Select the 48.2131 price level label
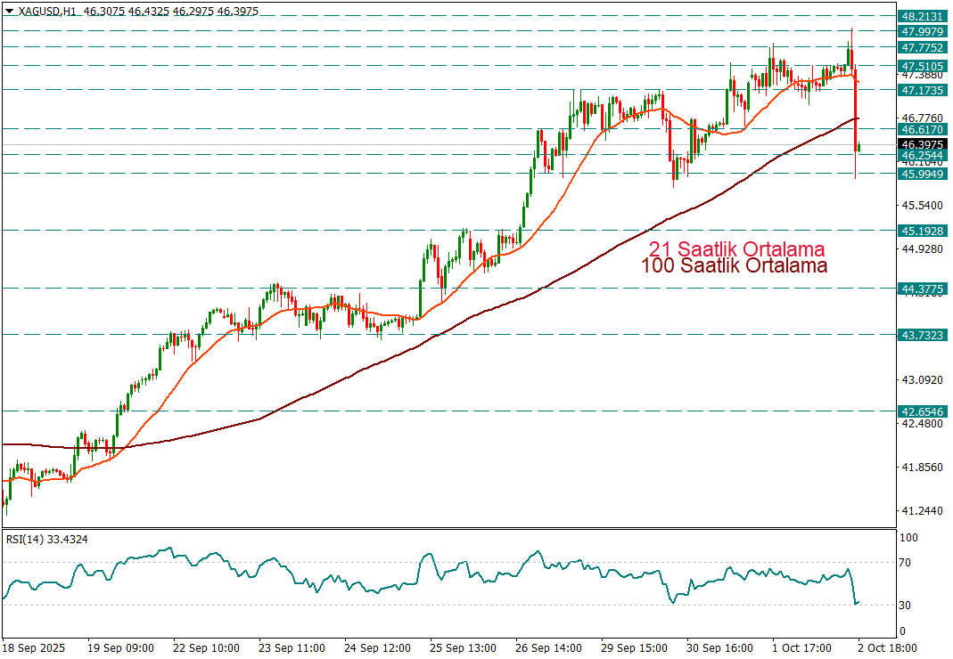Screen dimensions: 953x659 tap(922, 16)
